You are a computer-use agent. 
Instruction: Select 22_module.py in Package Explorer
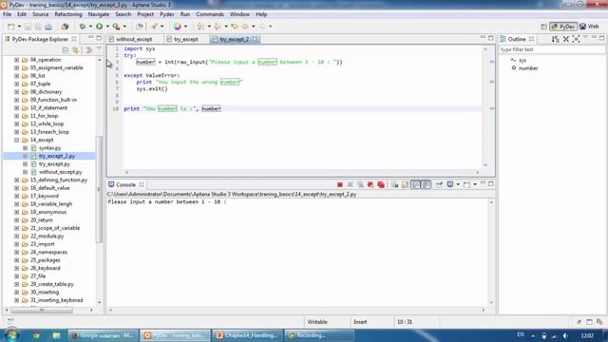pyautogui.click(x=47, y=236)
